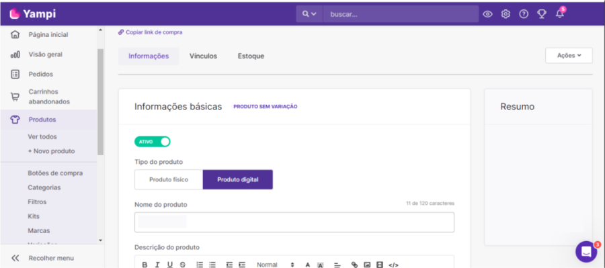Open the help question mark icon
Image resolution: width=605 pixels, height=268 pixels.
pos(524,14)
